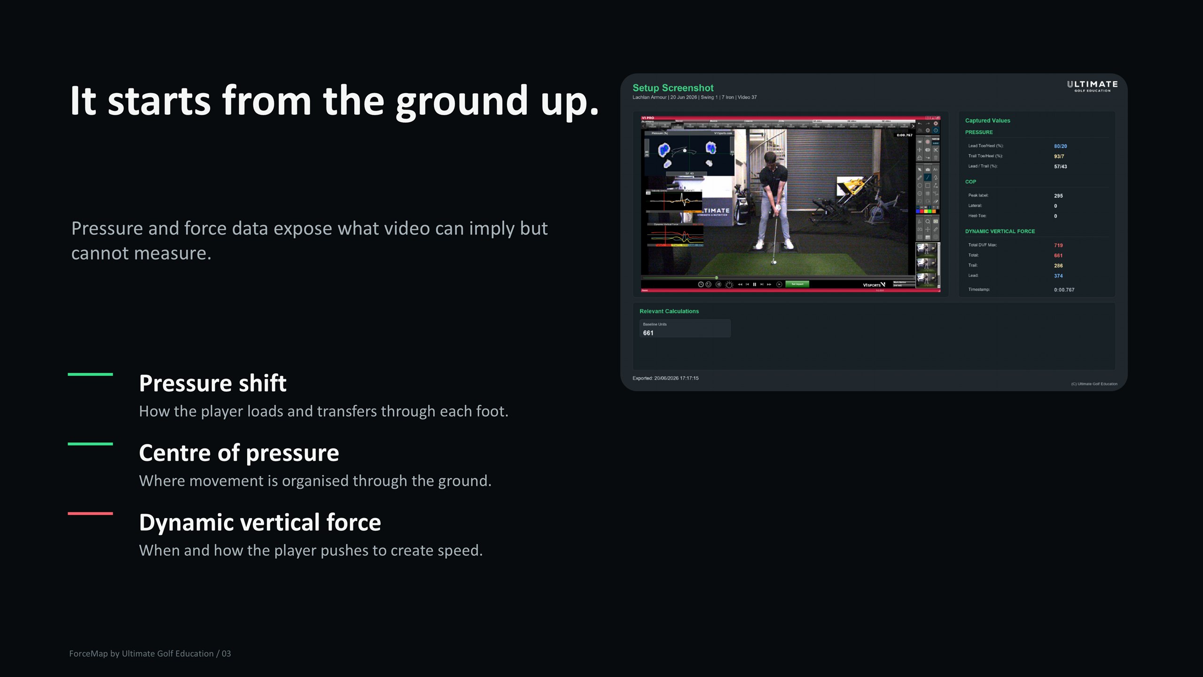Click the Pressure shift heading
This screenshot has height=677, width=1203.
pyautogui.click(x=212, y=383)
